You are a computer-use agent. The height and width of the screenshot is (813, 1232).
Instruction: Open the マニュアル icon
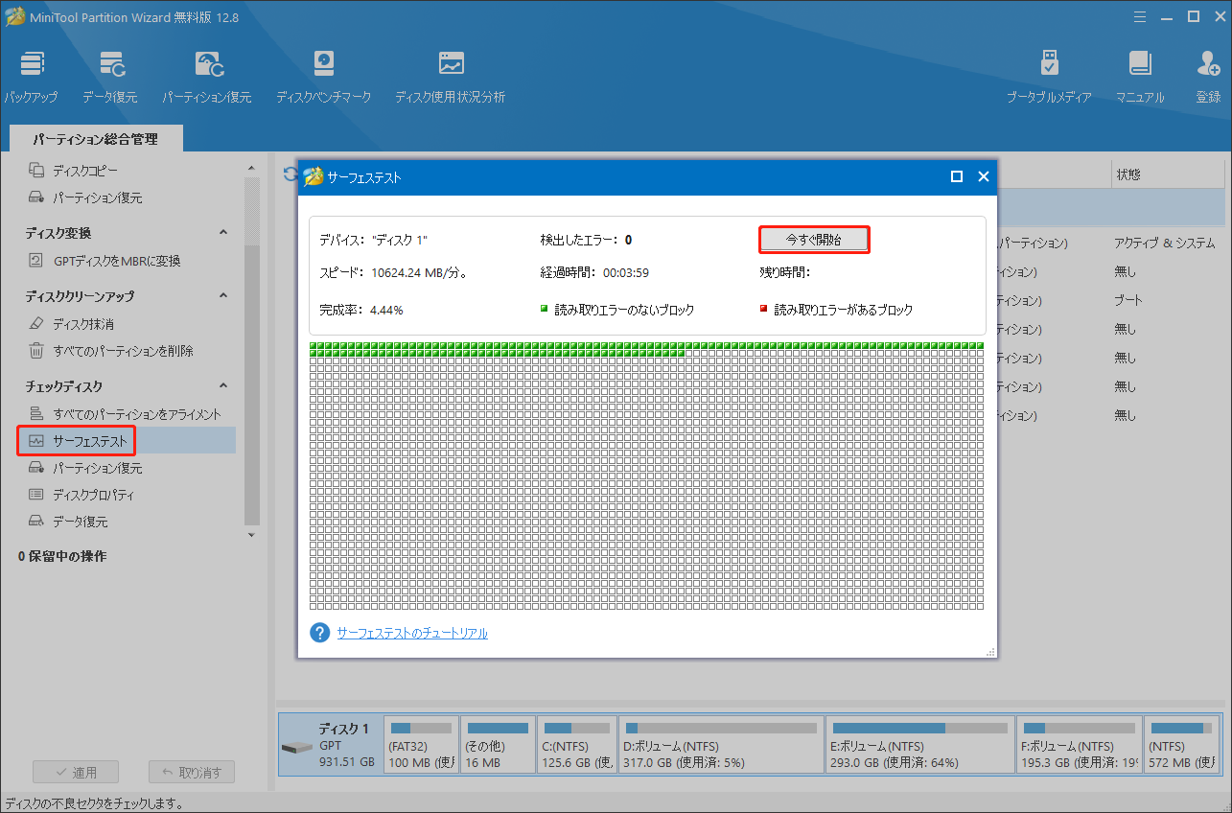click(x=1140, y=77)
